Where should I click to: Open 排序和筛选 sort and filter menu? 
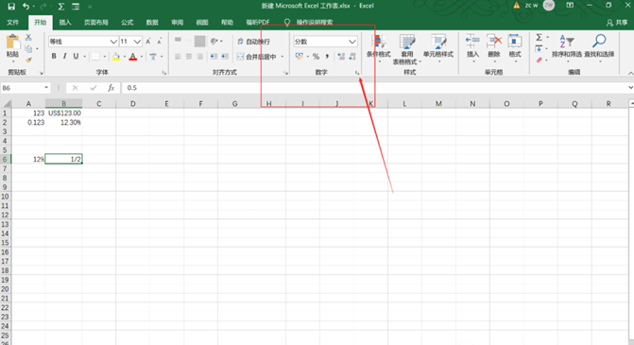[567, 48]
